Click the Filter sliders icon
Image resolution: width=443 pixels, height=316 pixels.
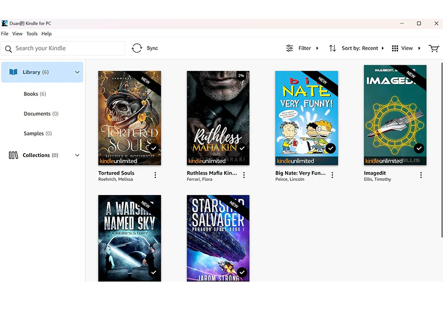tap(290, 48)
